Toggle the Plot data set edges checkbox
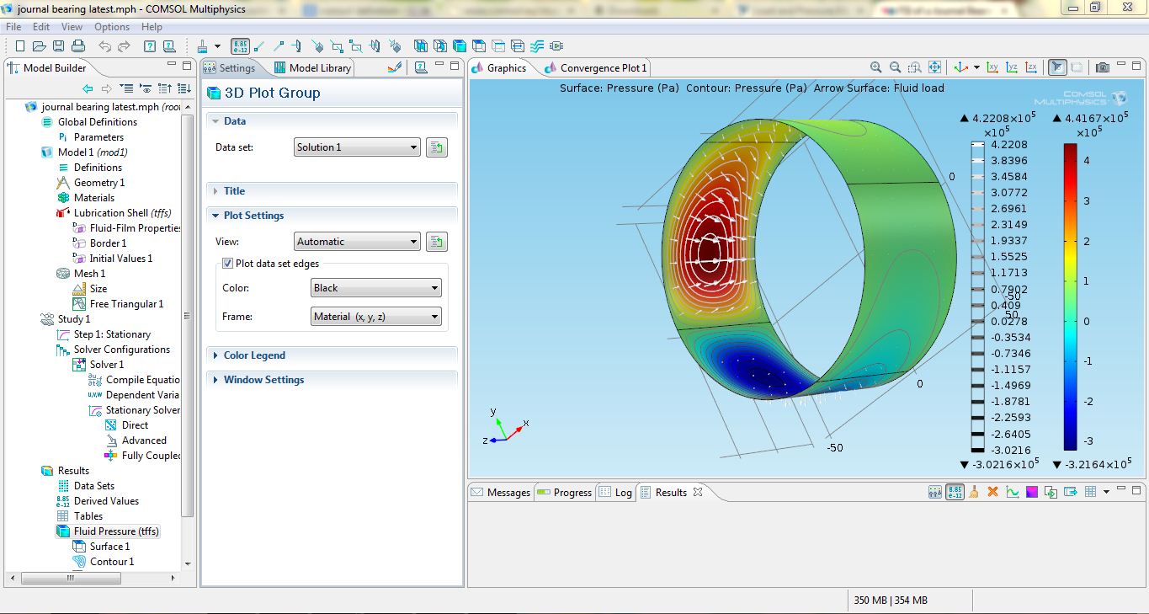 (x=226, y=264)
